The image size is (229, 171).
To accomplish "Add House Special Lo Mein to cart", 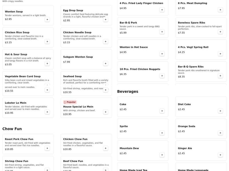I will [x=106, y=112].
